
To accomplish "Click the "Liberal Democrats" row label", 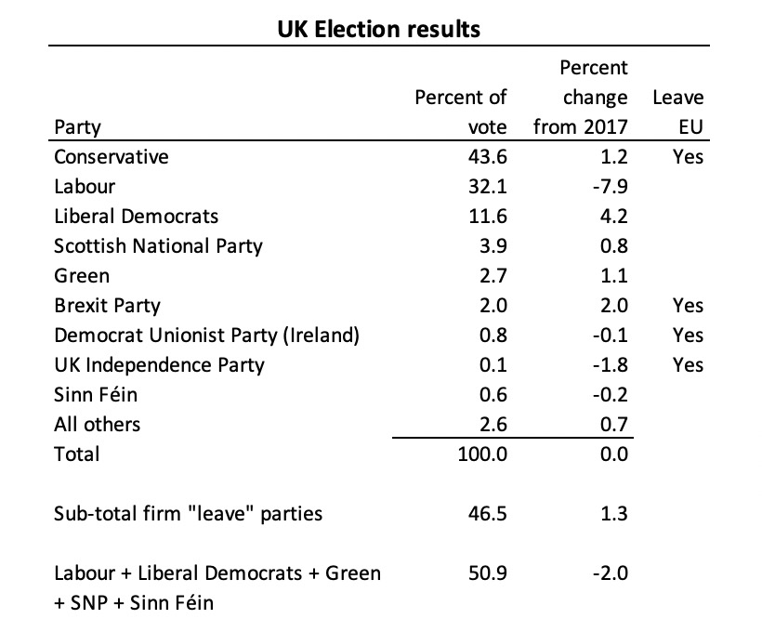I will point(137,216).
